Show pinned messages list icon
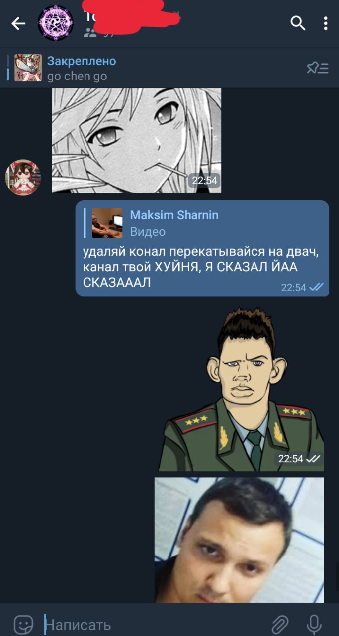 pos(317,68)
